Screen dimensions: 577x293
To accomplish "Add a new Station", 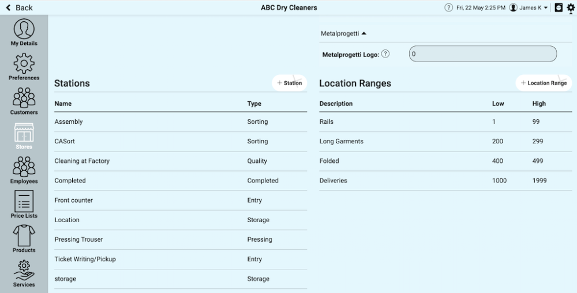I will coord(290,83).
